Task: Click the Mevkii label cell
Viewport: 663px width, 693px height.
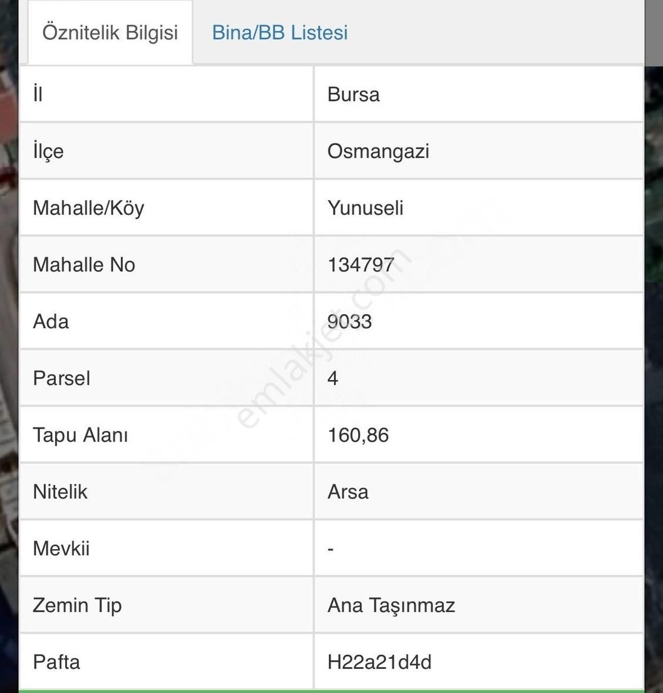Action: (167, 549)
